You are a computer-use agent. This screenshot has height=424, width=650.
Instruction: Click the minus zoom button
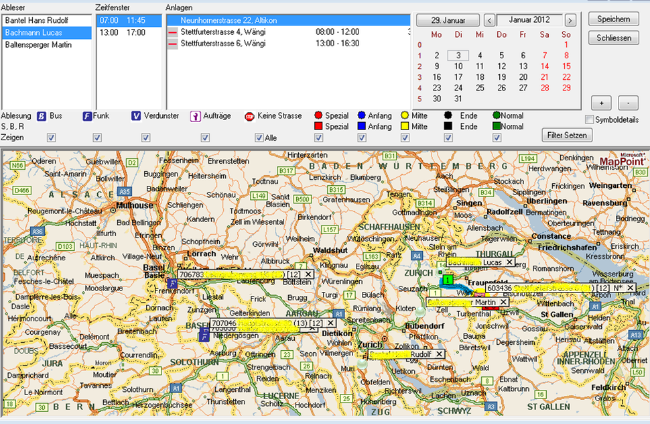tap(628, 103)
